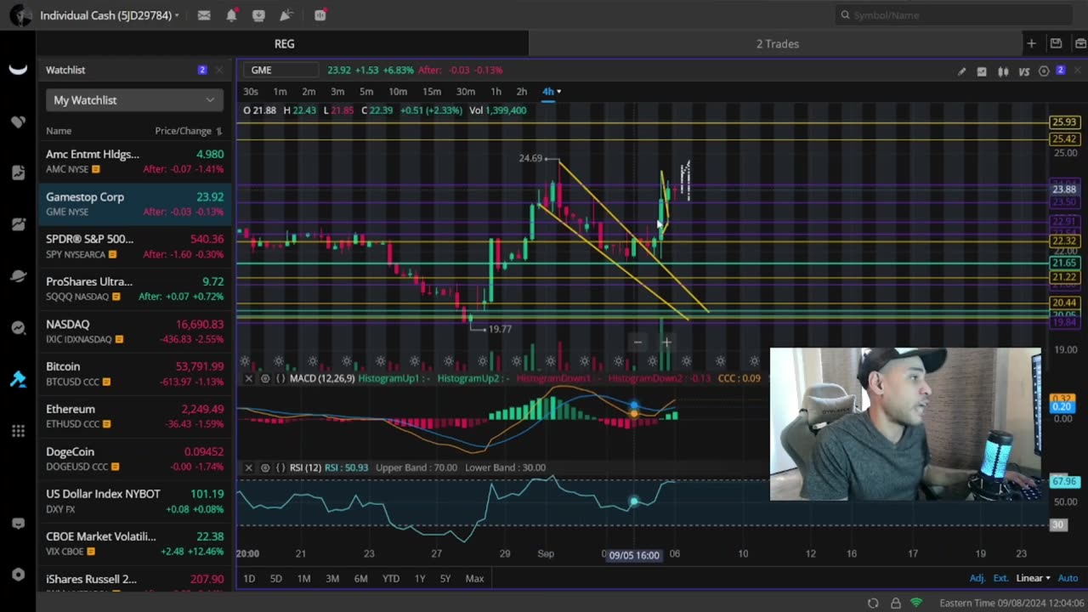This screenshot has width=1088, height=612.
Task: Open chart settings hexagon icon
Action: point(1044,71)
